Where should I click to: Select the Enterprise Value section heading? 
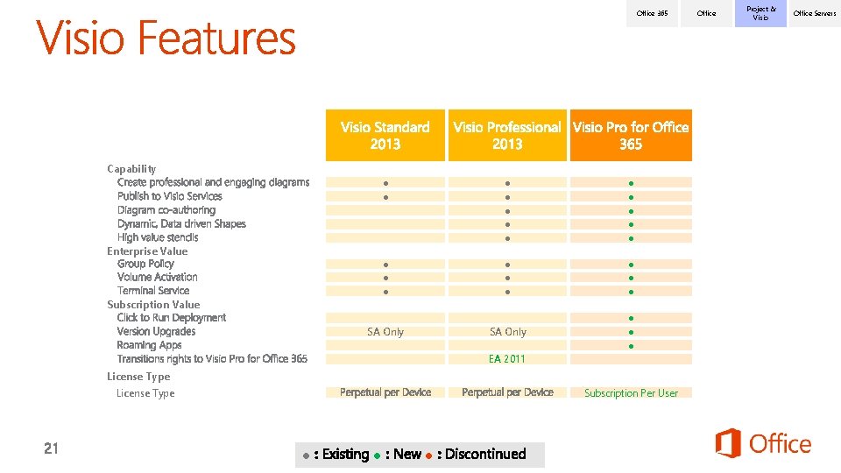click(147, 251)
